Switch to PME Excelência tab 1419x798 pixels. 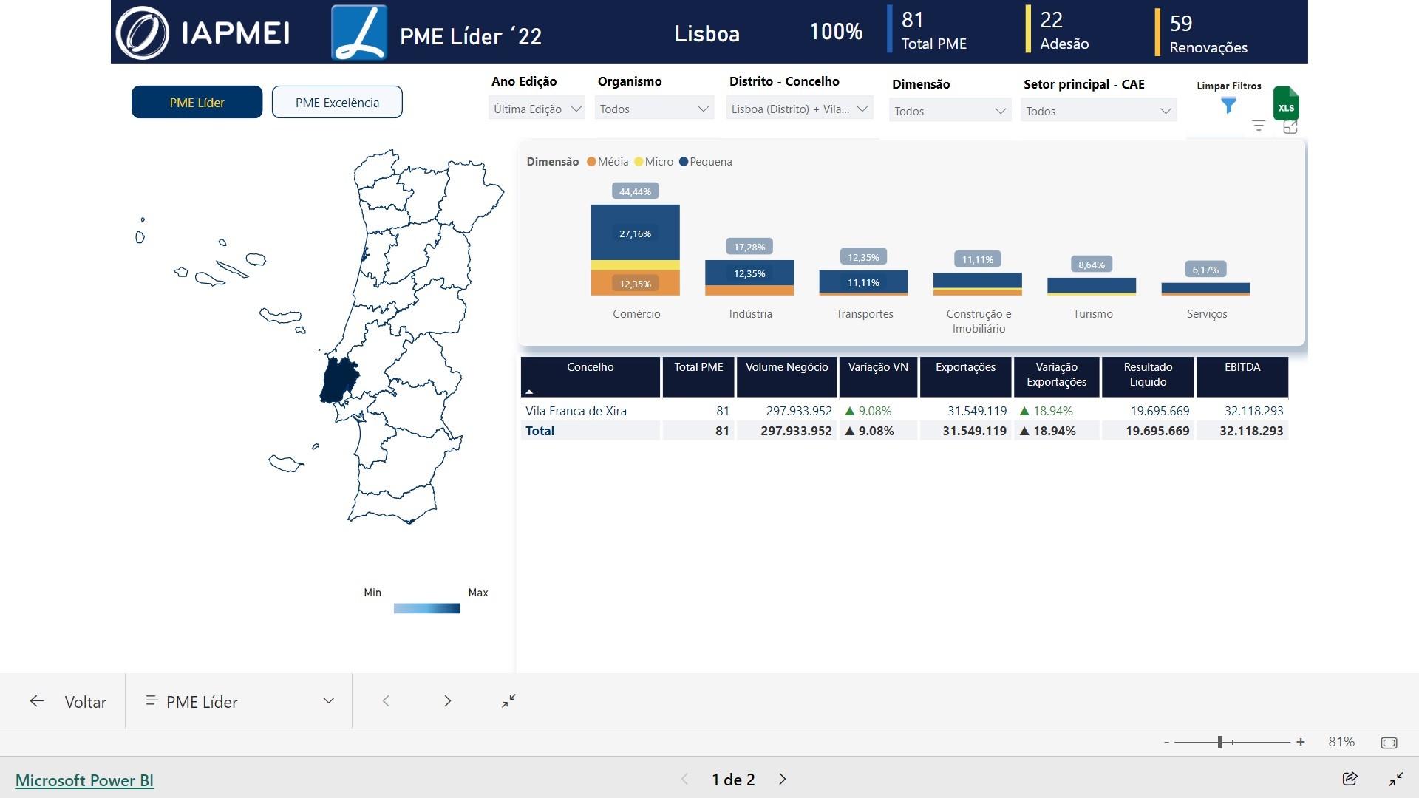(x=337, y=102)
